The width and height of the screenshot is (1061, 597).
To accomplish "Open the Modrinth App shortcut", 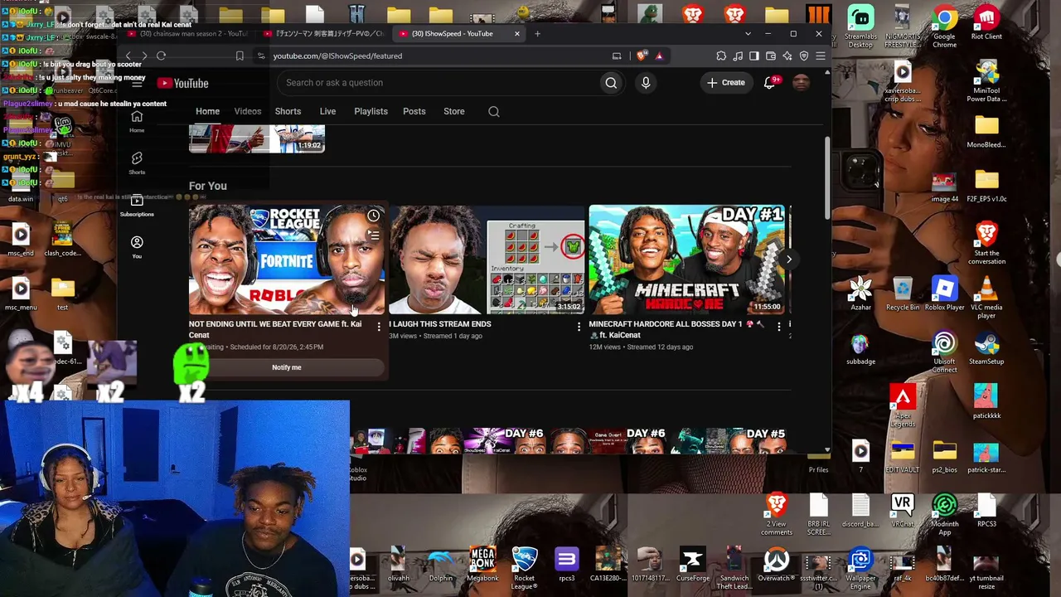I will pos(944,515).
